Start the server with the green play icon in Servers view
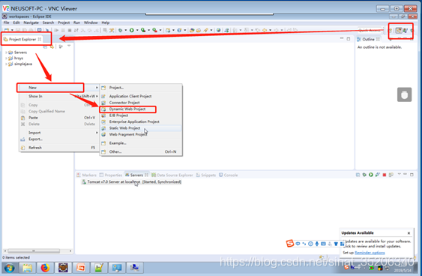The height and width of the screenshot is (276, 422). [371, 175]
